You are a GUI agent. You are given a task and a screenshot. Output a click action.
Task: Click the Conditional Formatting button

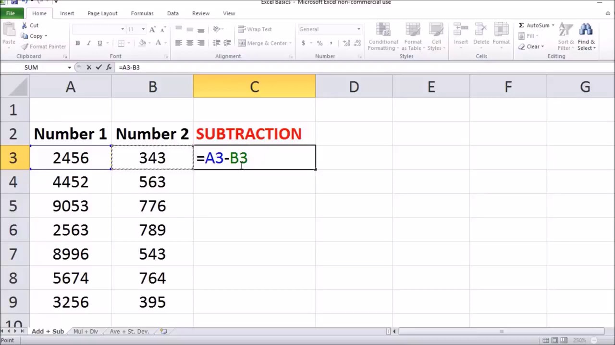[383, 36]
